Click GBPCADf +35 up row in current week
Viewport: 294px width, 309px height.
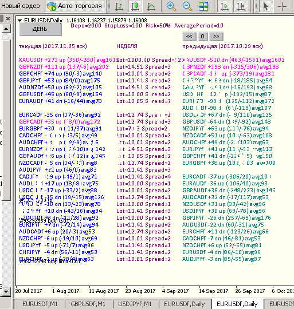60,122
